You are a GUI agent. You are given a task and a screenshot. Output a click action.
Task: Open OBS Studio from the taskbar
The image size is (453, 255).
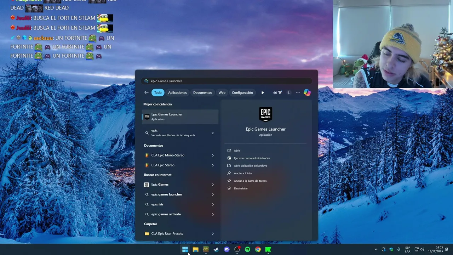[237, 249]
